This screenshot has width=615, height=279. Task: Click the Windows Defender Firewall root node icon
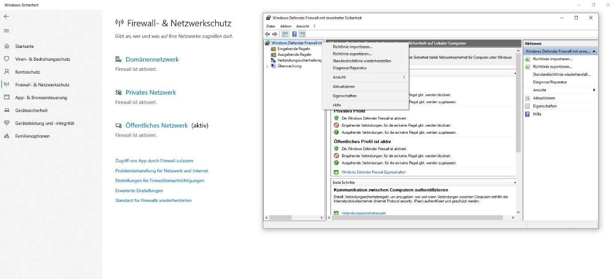point(268,43)
